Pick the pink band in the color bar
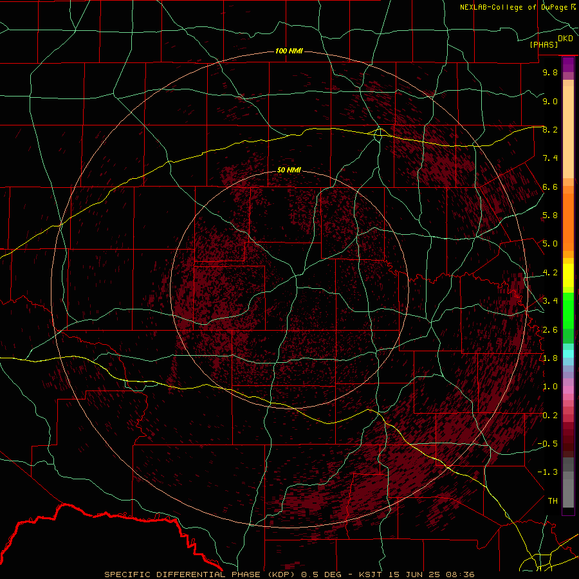 [x=568, y=390]
